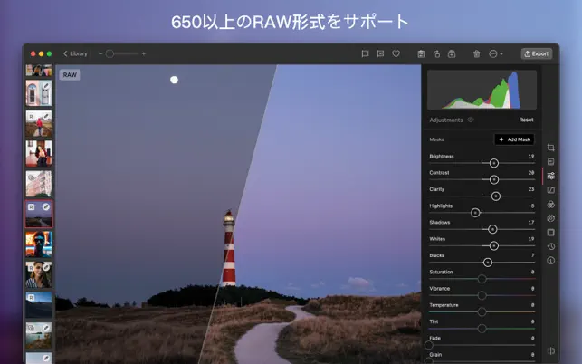Click the Shadows slider handle
The width and height of the screenshot is (582, 364).
click(492, 229)
